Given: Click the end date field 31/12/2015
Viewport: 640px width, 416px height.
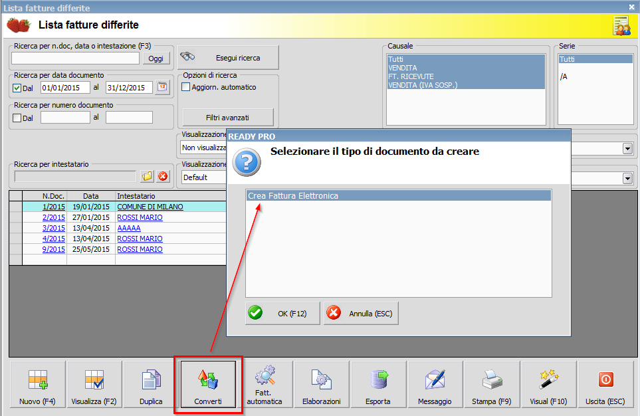Looking at the screenshot, I should (129, 87).
